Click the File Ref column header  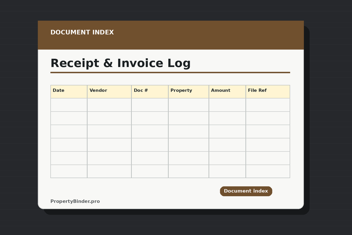pos(268,91)
